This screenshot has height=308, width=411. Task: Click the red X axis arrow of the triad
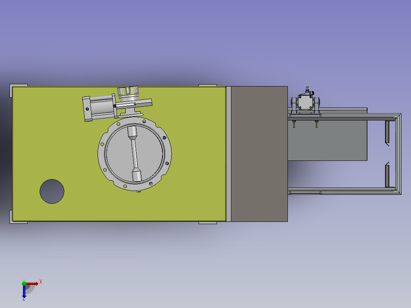coord(32,284)
